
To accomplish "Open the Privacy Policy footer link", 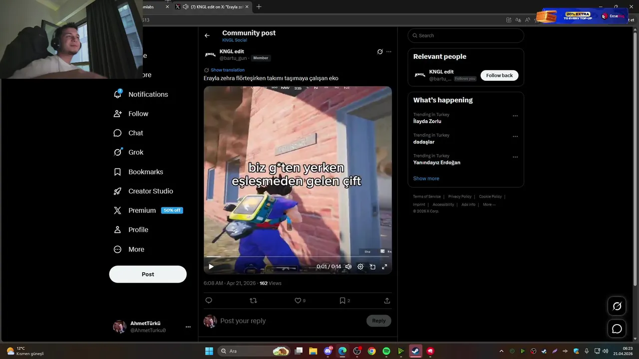I will [460, 196].
